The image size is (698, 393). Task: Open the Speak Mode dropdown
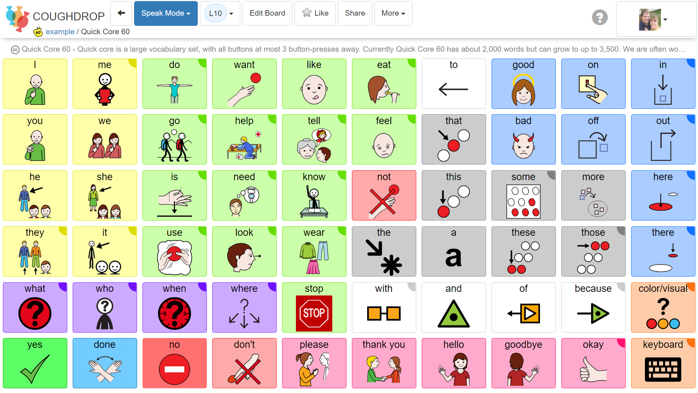[x=165, y=13]
